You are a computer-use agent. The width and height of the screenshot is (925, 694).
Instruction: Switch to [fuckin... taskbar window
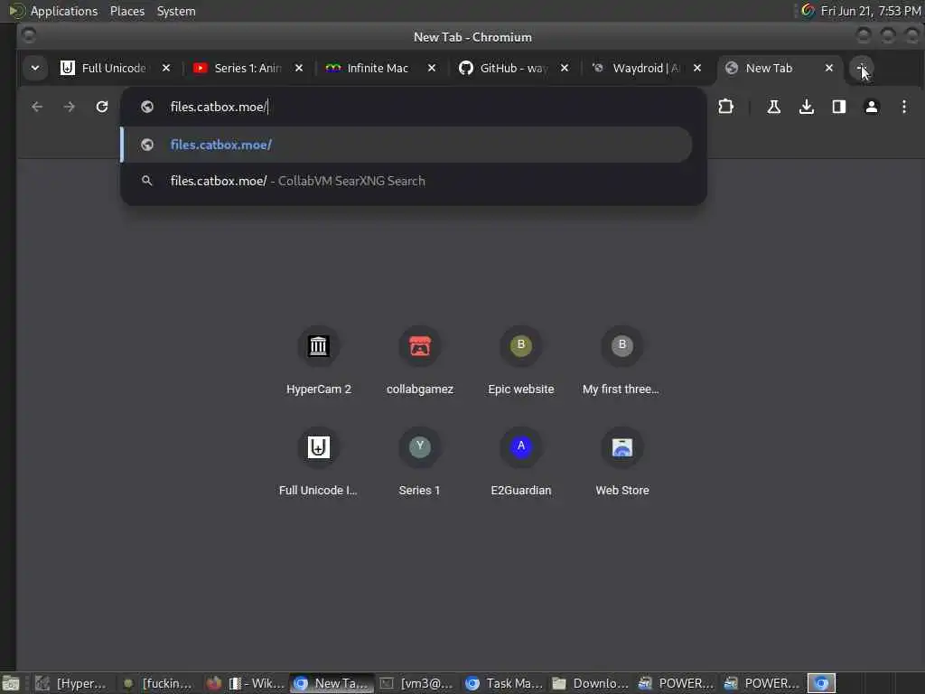point(157,683)
